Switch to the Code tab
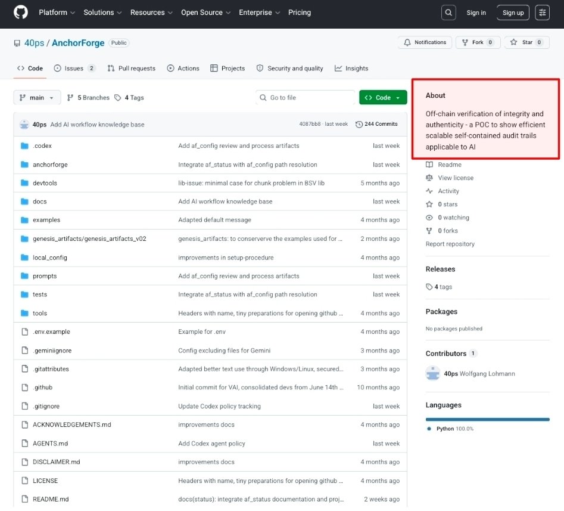The height and width of the screenshot is (511, 564). pyautogui.click(x=30, y=69)
